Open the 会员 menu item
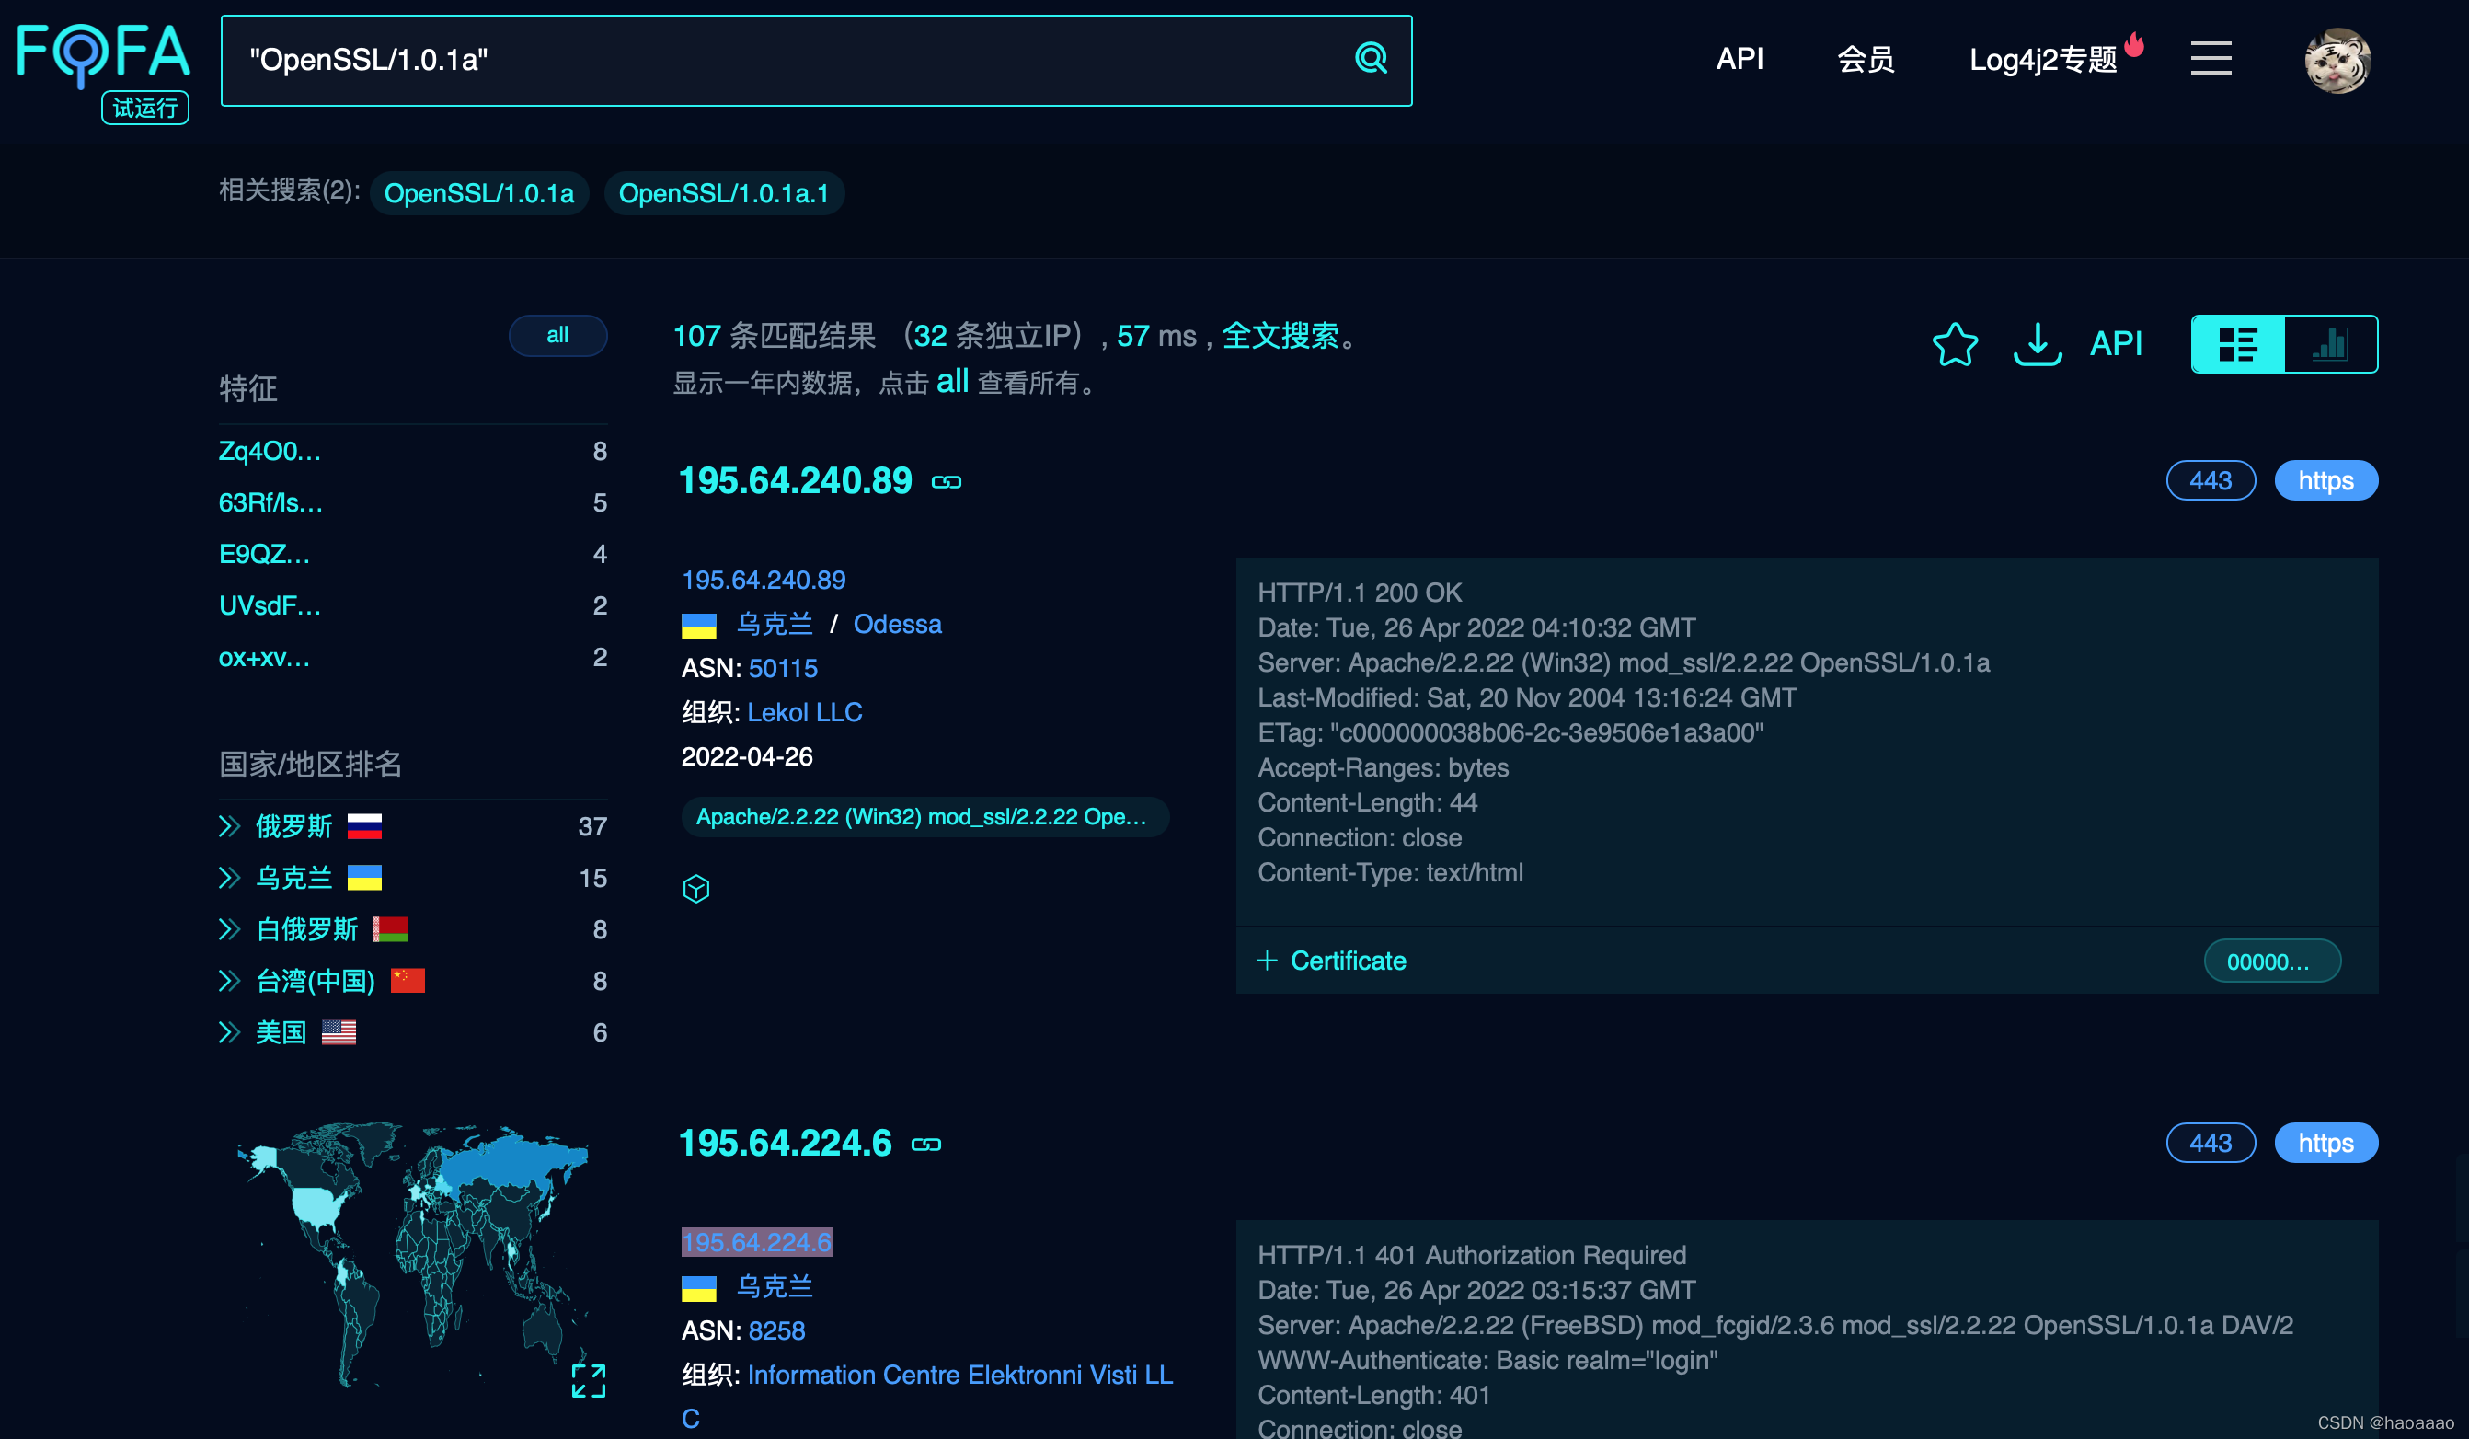Image resolution: width=2469 pixels, height=1439 pixels. (x=1866, y=59)
